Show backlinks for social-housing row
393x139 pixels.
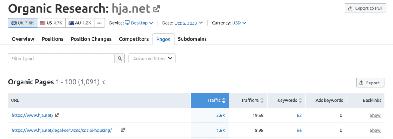[x=375, y=130]
